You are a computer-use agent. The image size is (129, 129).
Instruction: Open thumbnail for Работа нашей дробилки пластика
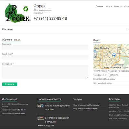41,105
